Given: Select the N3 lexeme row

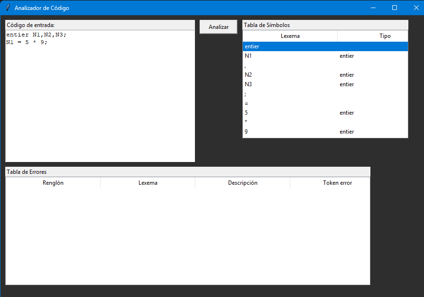Looking at the screenshot, I should pyautogui.click(x=325, y=84).
